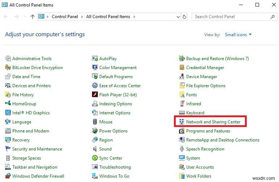The image size is (279, 182).
Task: Click the BitLocker Drive Encryption icon
Action: tap(8, 68)
